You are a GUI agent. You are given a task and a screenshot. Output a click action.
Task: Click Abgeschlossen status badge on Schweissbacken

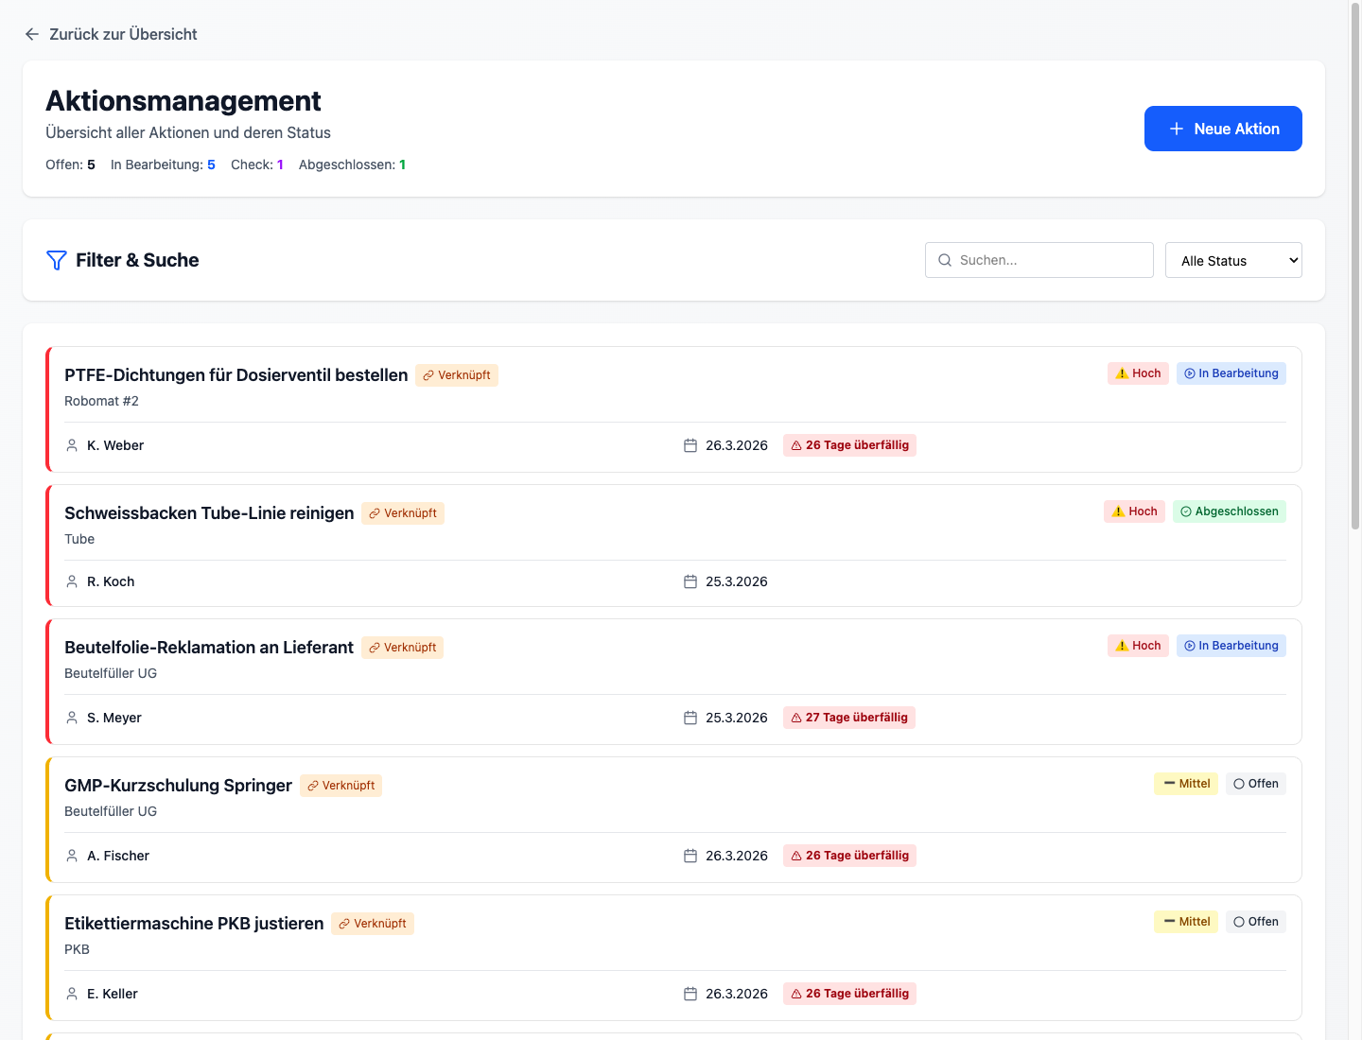[1229, 511]
